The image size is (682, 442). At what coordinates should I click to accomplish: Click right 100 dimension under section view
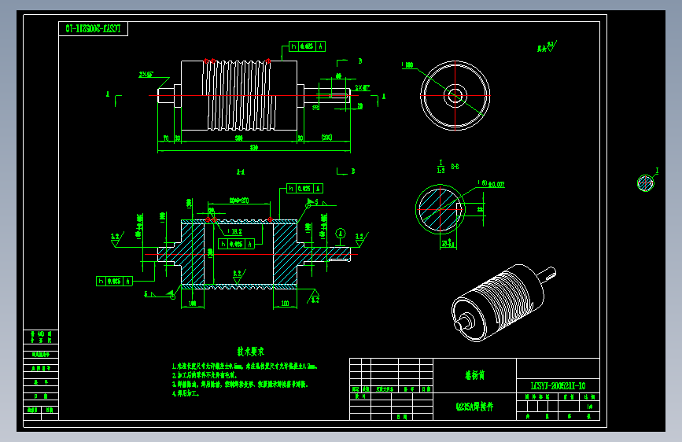285,304
